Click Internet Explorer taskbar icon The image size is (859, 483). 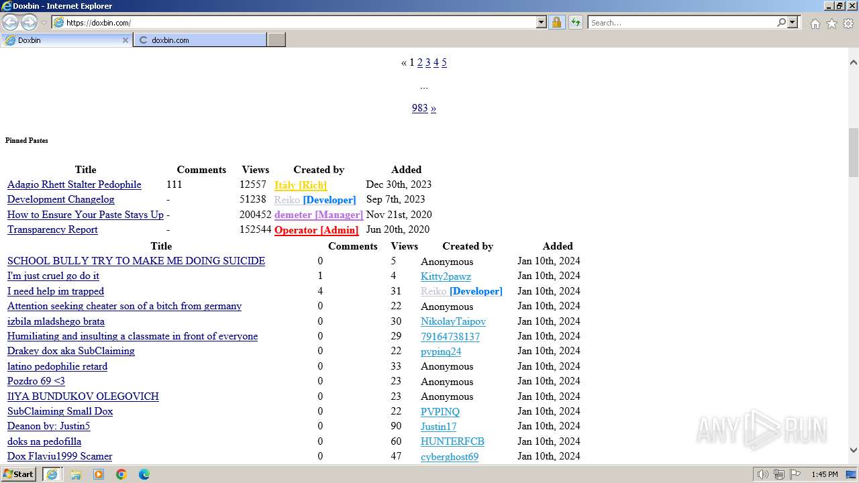(52, 474)
